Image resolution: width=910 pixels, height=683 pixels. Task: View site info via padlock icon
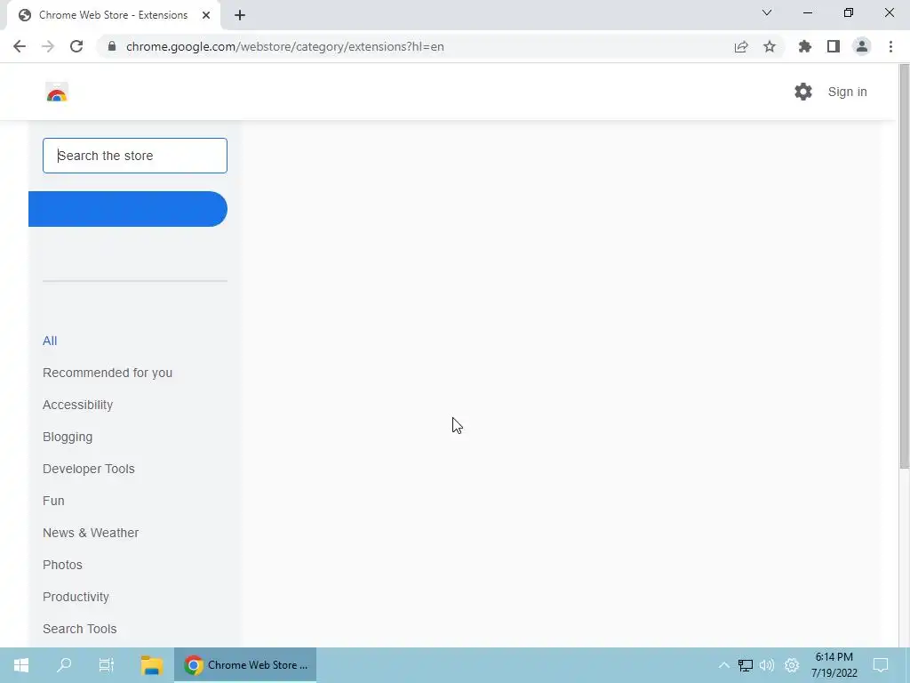coord(112,46)
